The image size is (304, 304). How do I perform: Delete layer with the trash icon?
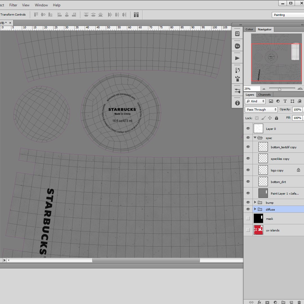pyautogui.click(x=299, y=302)
